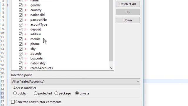Uncheck the gender field checkbox
This screenshot has height=106, width=188.
pos(21,5)
